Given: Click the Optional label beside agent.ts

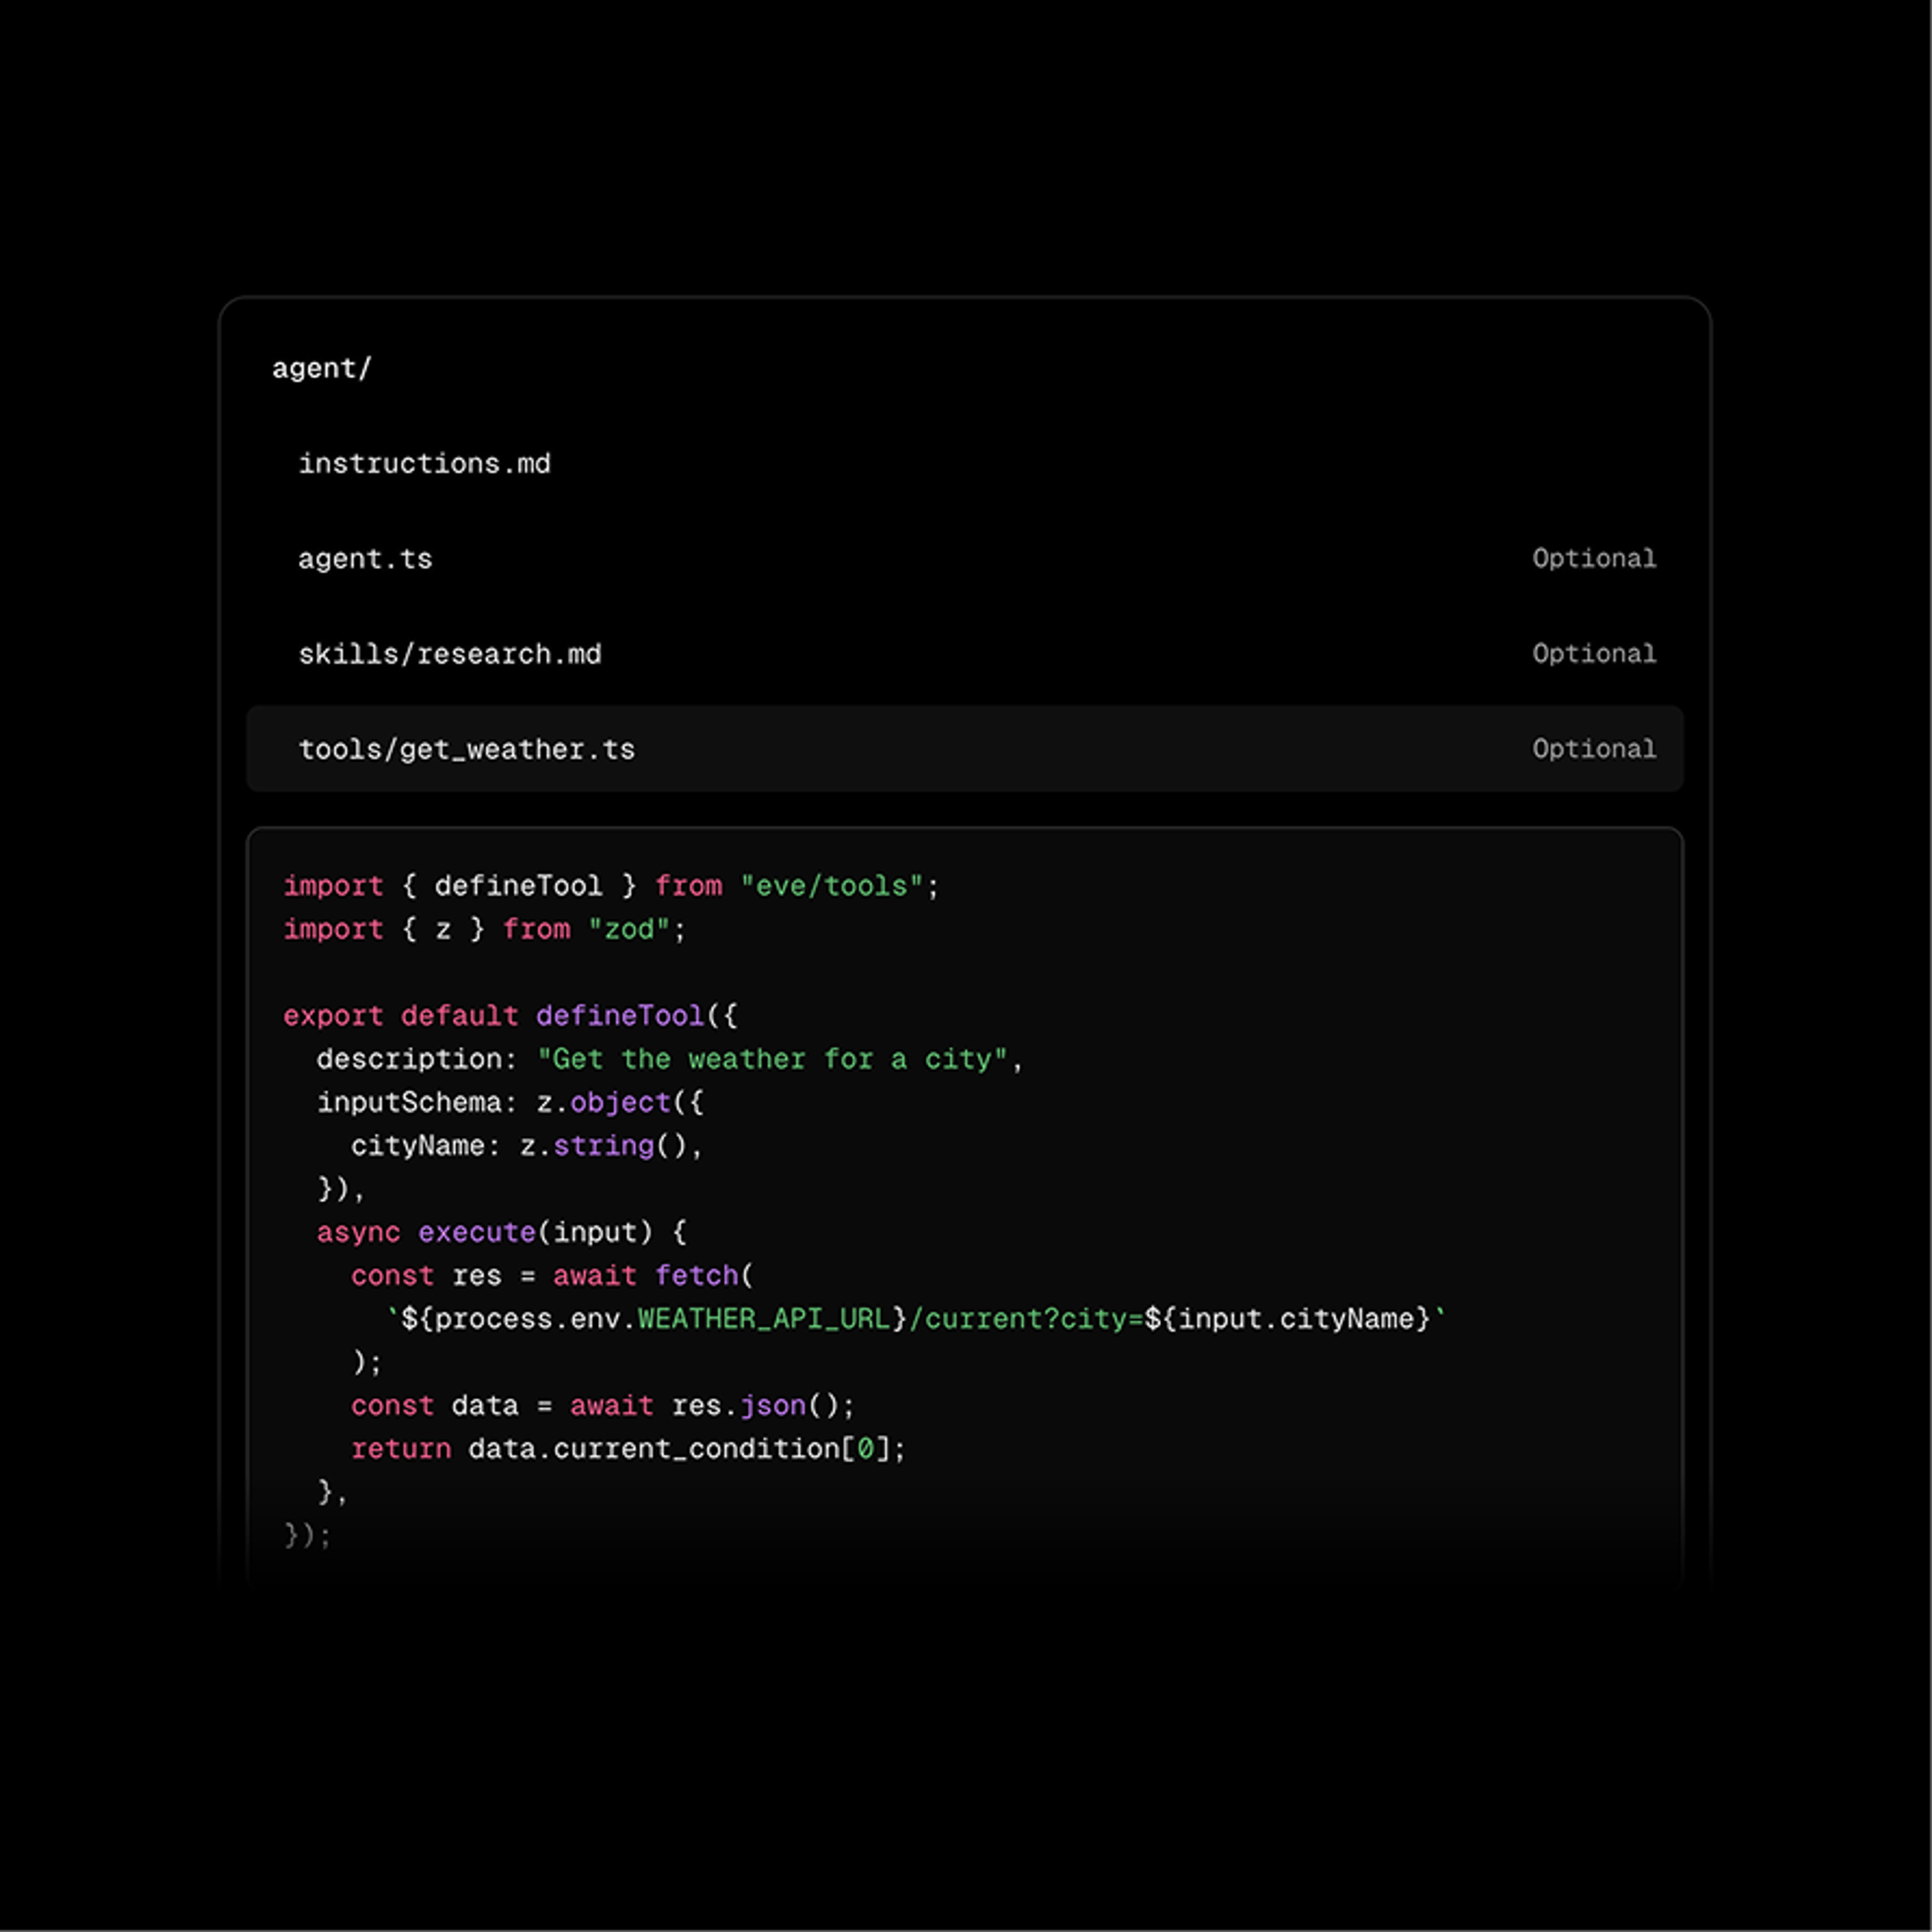Looking at the screenshot, I should (x=1594, y=558).
